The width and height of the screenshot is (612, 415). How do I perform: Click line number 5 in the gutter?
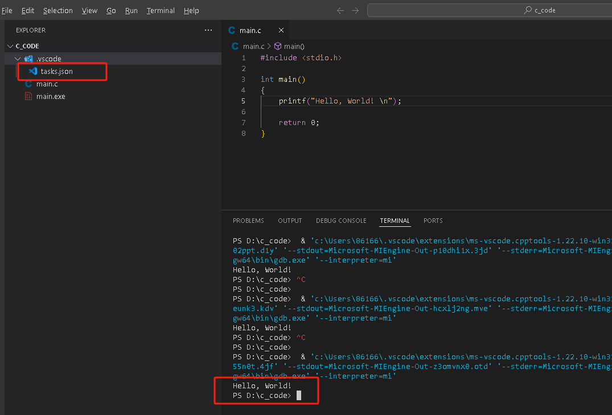(x=244, y=101)
